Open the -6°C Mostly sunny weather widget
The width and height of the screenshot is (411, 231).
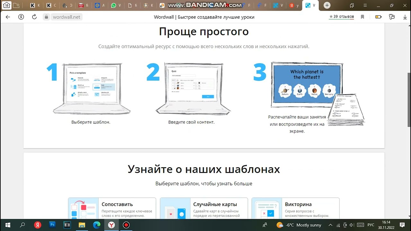(x=299, y=225)
